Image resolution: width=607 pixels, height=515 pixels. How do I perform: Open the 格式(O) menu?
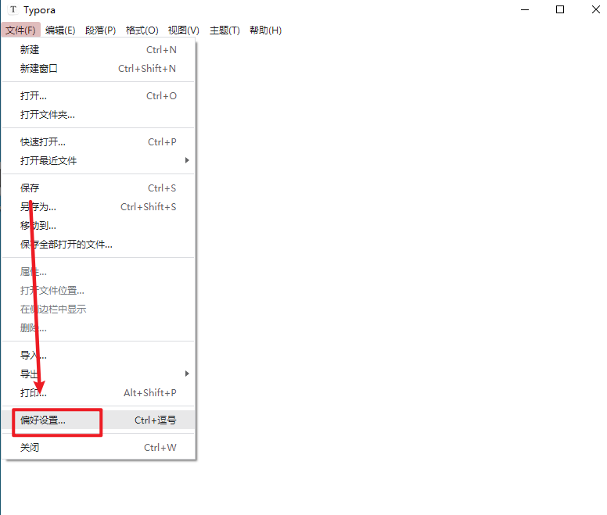click(142, 30)
